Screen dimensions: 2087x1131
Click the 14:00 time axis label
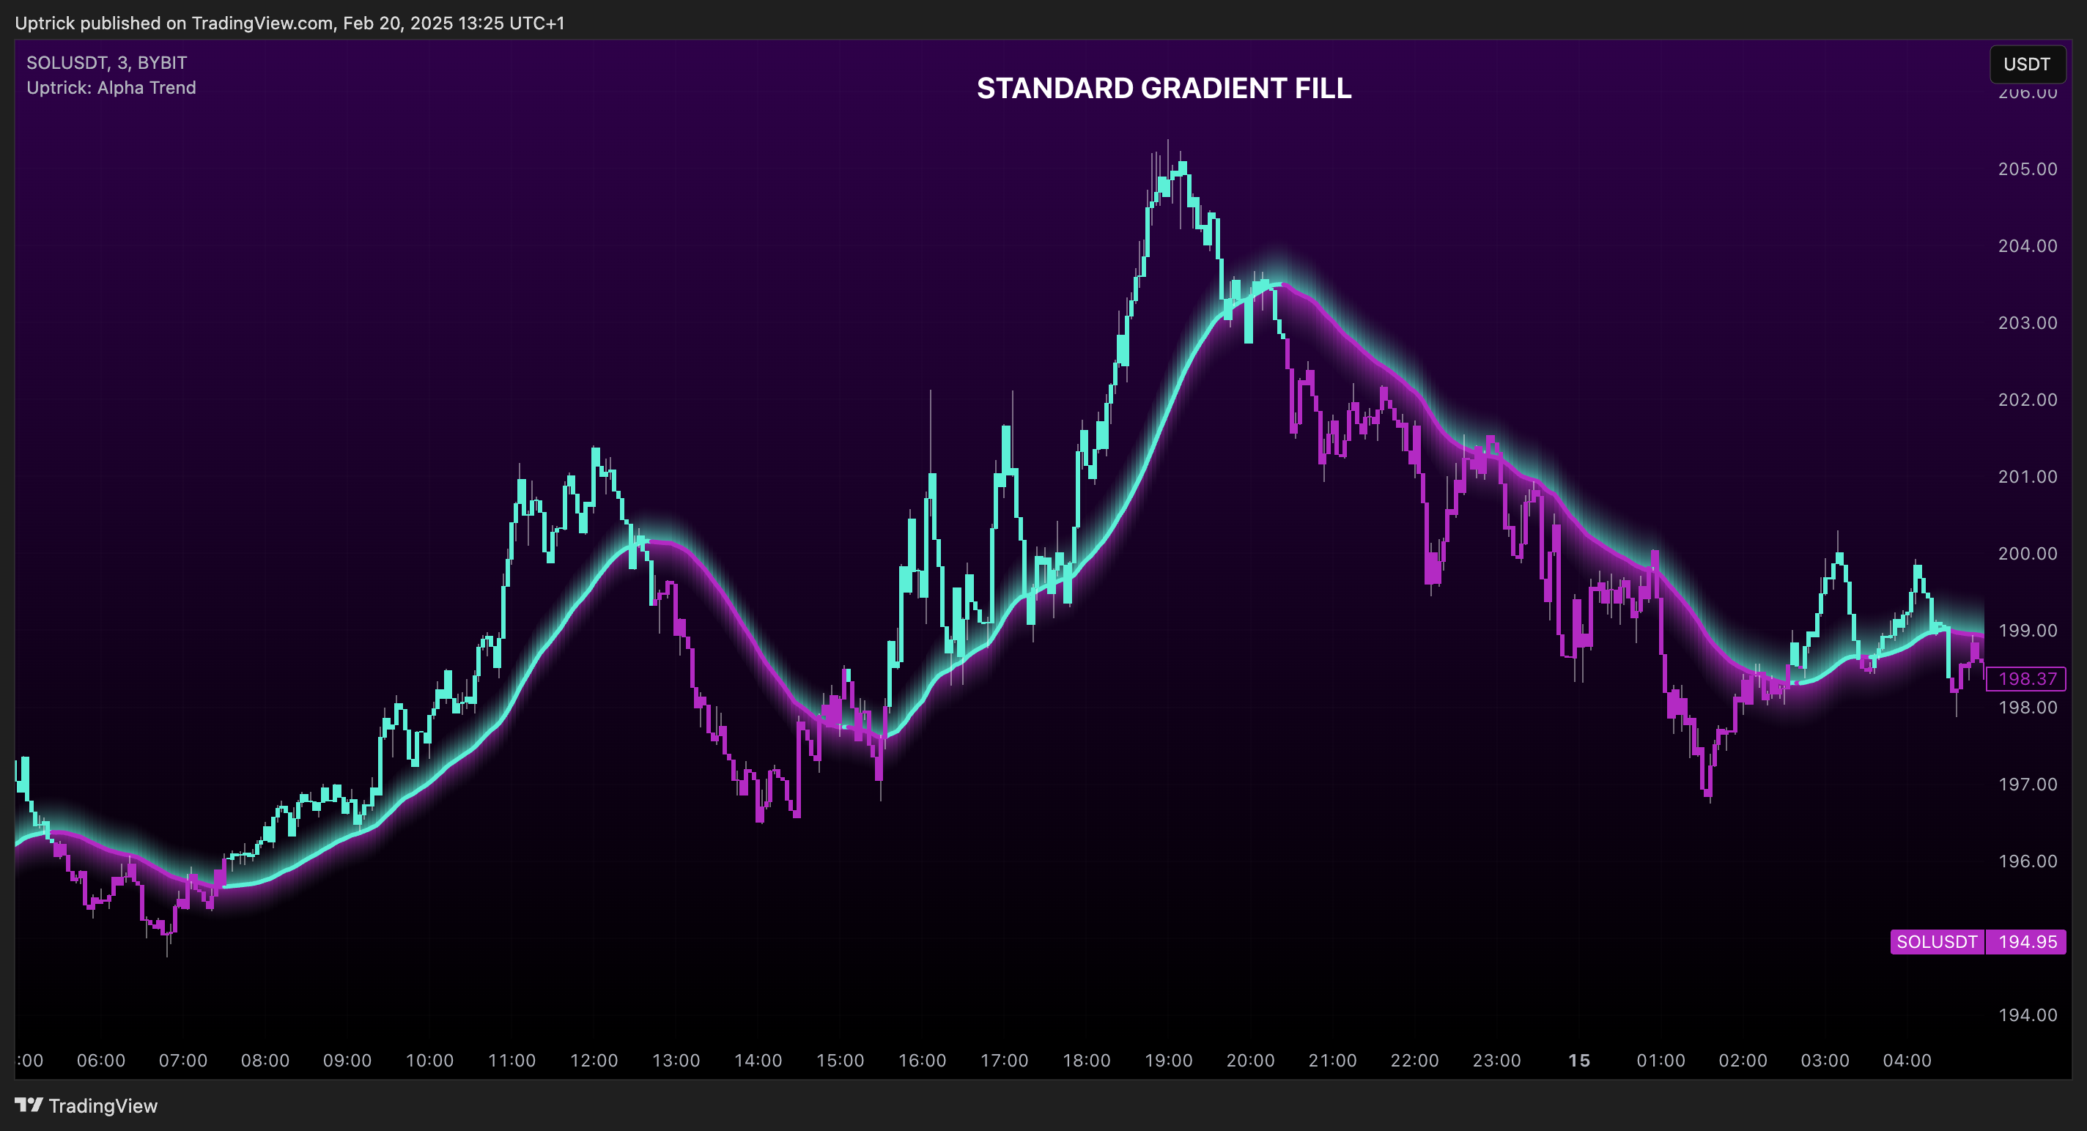(758, 1061)
